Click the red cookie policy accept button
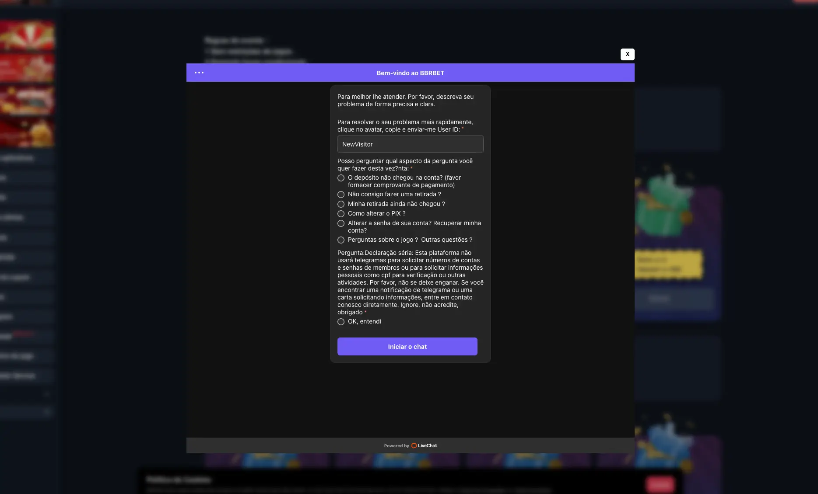Image resolution: width=818 pixels, height=494 pixels. 660,484
